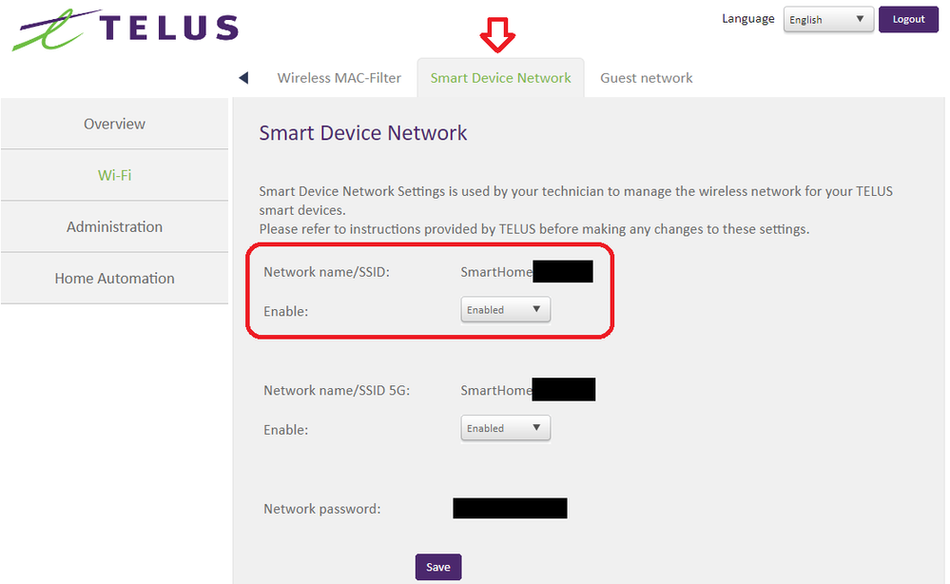
Task: Switch to the Wireless MAC-Filter tab
Action: click(x=339, y=78)
